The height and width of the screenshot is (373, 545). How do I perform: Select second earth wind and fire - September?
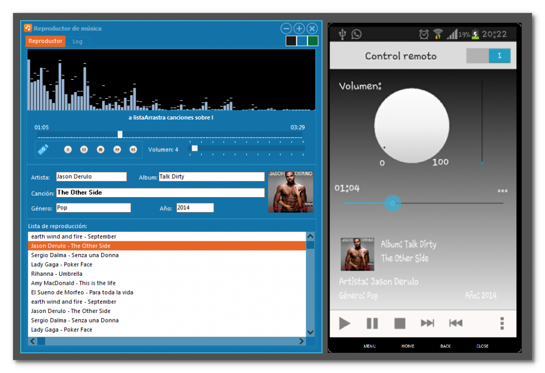167,302
